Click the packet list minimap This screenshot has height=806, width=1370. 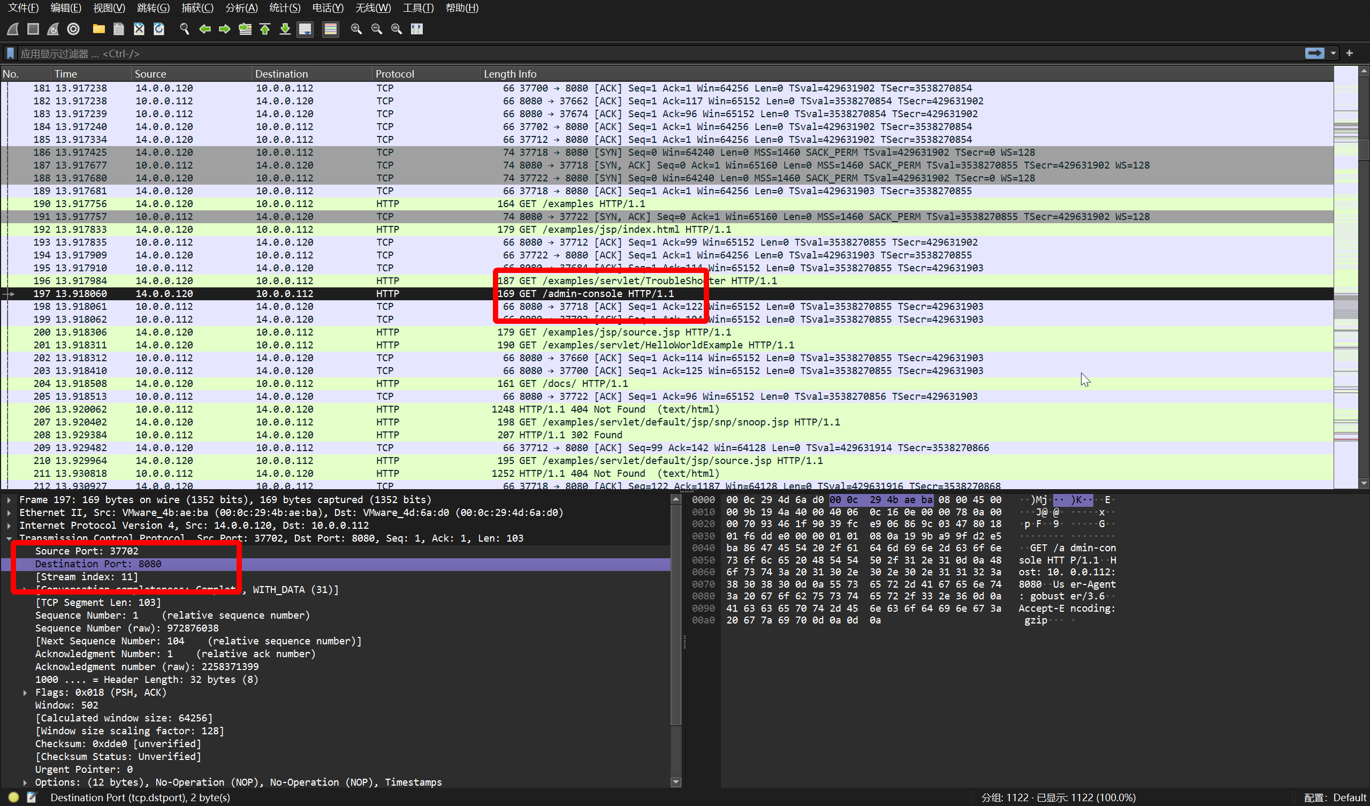tap(1346, 277)
